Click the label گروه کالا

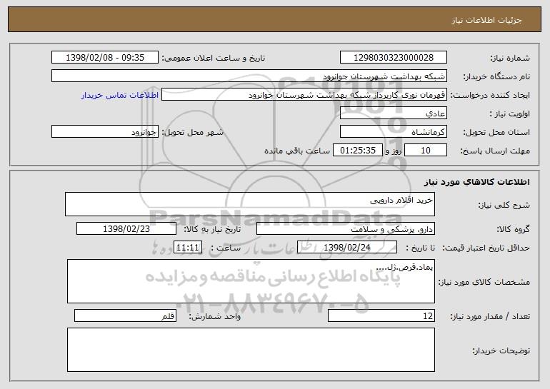click(x=513, y=230)
